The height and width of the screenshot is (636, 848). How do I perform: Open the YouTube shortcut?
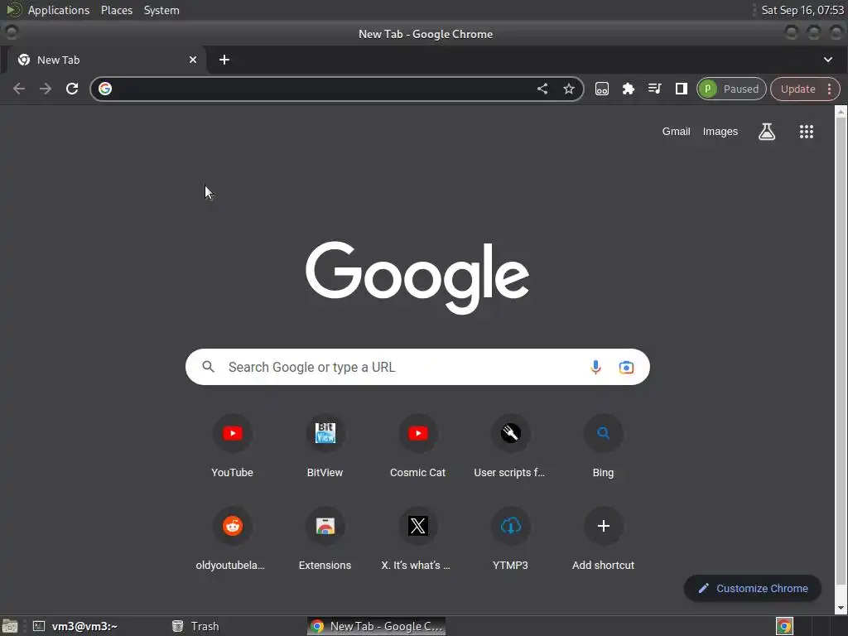[x=232, y=446]
